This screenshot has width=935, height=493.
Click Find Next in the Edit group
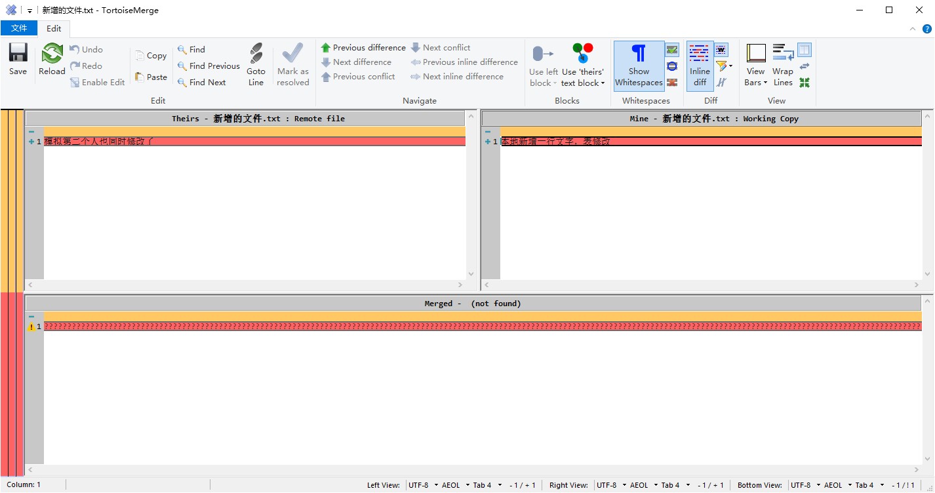[201, 83]
